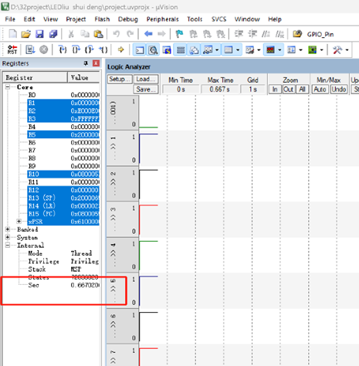The width and height of the screenshot is (359, 366).
Task: Select the R10 register row
Action: (63, 174)
